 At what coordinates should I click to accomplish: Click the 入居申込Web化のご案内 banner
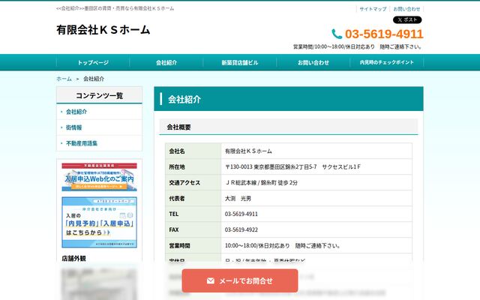click(x=99, y=177)
